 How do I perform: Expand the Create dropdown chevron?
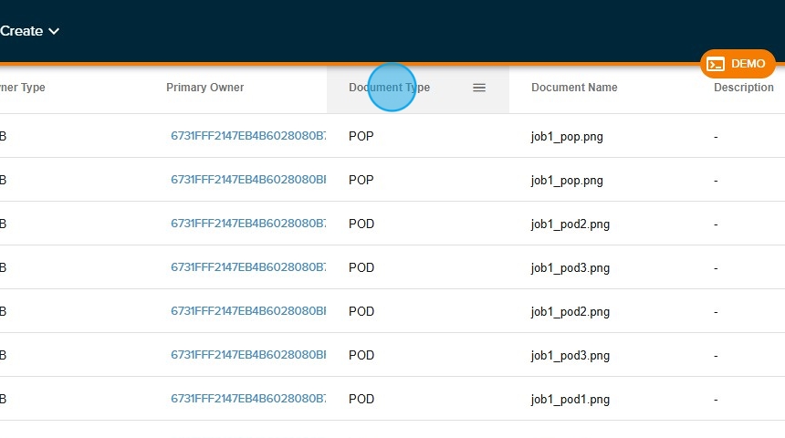click(x=54, y=31)
